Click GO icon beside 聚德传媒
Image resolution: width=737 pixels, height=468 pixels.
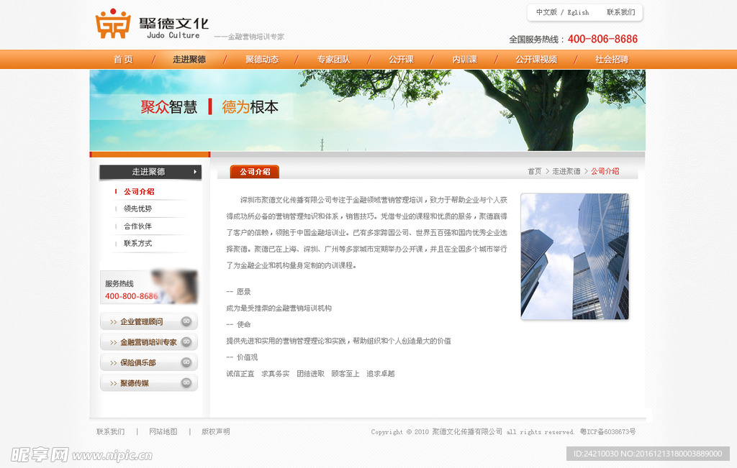(186, 383)
